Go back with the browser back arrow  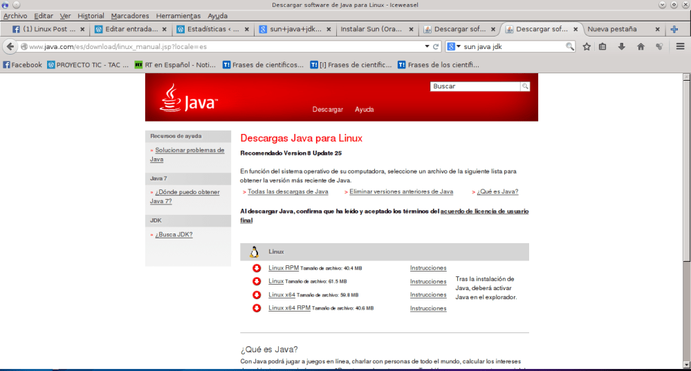tap(10, 46)
